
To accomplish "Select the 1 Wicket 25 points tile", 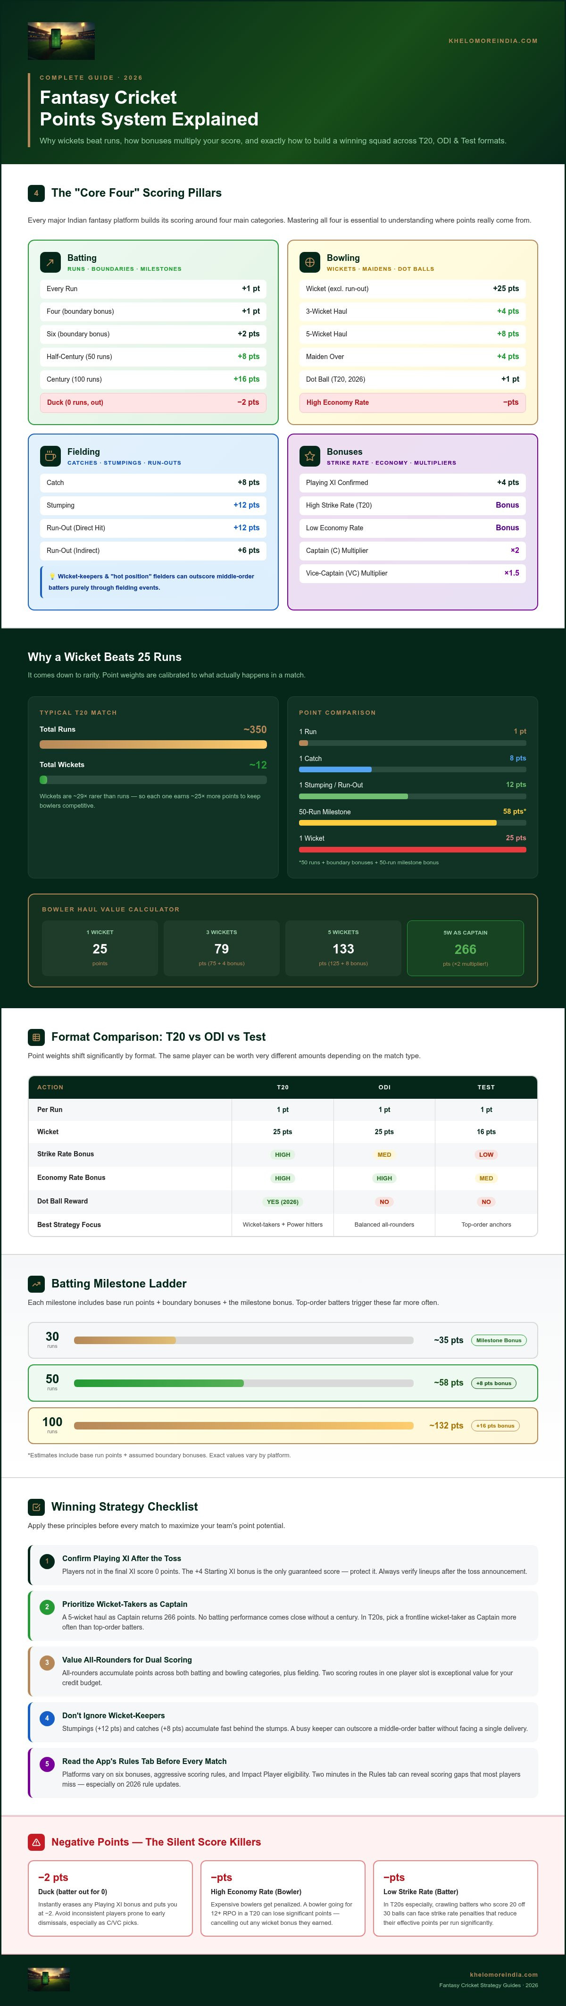I will [100, 948].
